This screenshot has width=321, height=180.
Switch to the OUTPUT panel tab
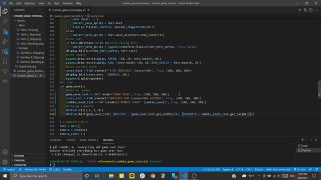pos(71,140)
